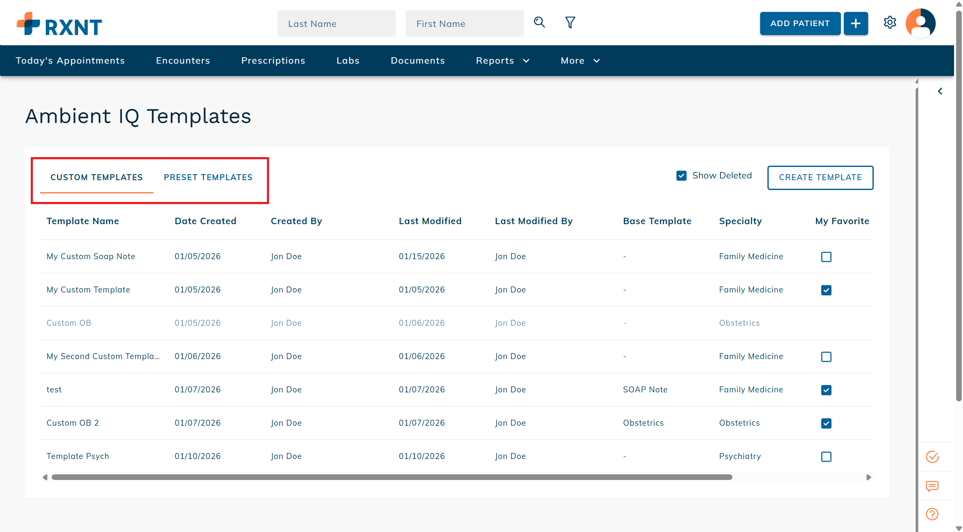Open the task checkmark sidebar icon

932,456
